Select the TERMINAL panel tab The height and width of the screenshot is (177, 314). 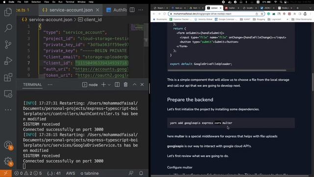tap(32, 85)
